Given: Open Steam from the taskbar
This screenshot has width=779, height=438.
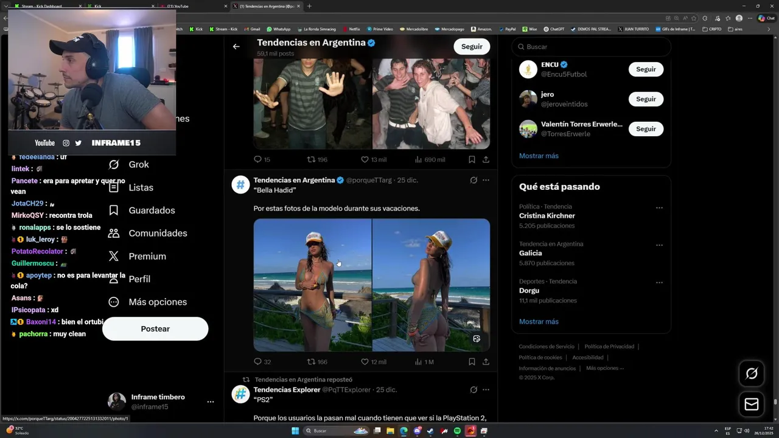Looking at the screenshot, I should pyautogui.click(x=430, y=431).
